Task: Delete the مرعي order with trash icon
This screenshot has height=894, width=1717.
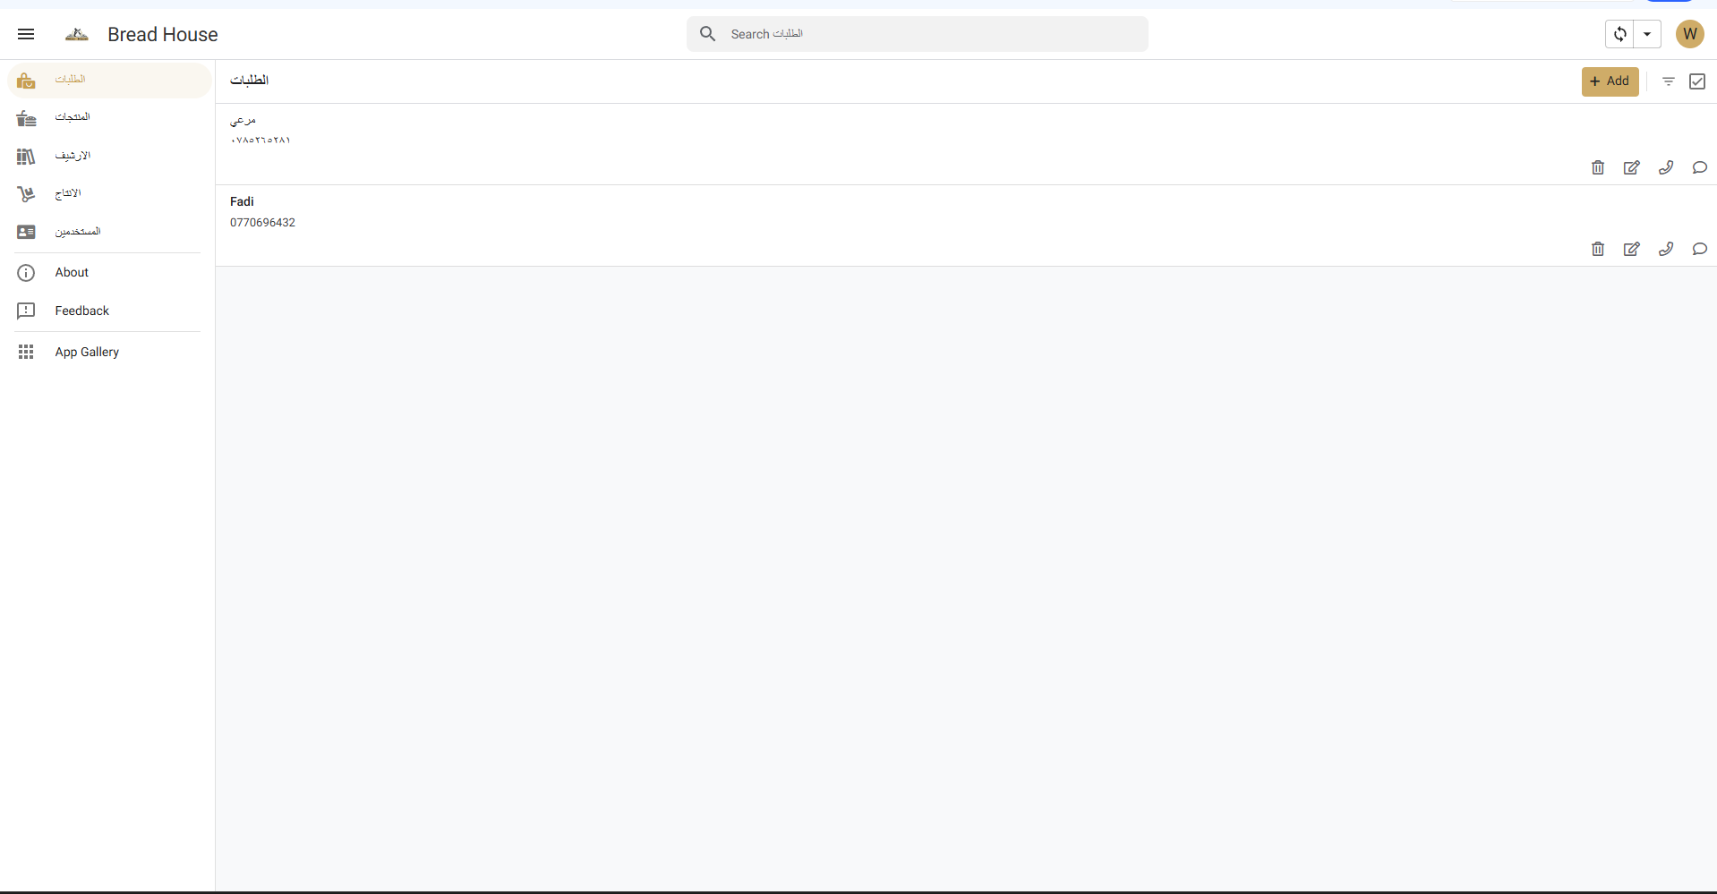Action: pos(1598,167)
